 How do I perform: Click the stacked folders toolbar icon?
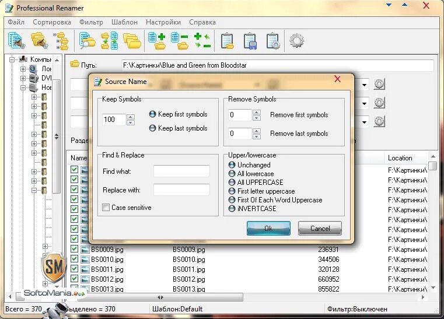(x=132, y=41)
